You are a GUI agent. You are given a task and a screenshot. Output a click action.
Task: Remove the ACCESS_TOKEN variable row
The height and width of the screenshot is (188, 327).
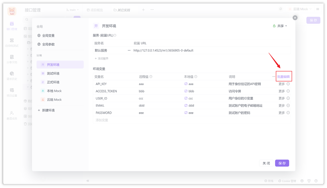pyautogui.click(x=288, y=91)
